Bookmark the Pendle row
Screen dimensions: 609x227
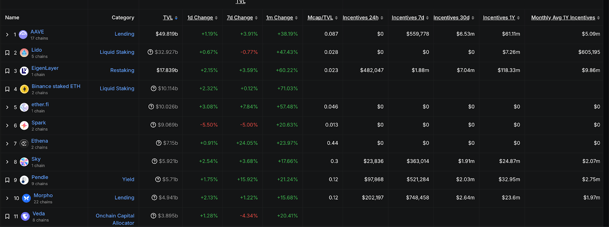tap(7, 180)
